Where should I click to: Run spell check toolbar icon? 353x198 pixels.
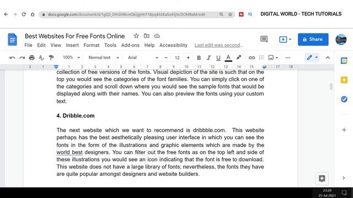[41, 58]
